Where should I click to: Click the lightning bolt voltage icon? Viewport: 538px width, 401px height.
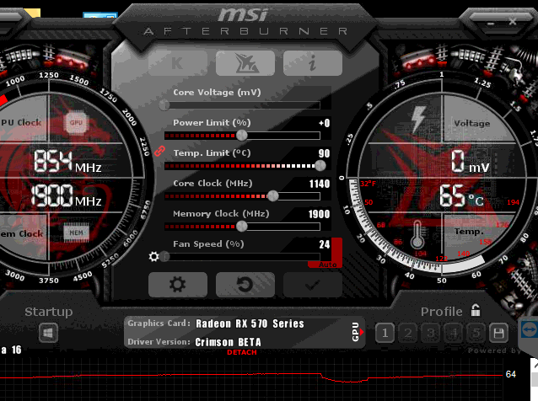coord(418,119)
